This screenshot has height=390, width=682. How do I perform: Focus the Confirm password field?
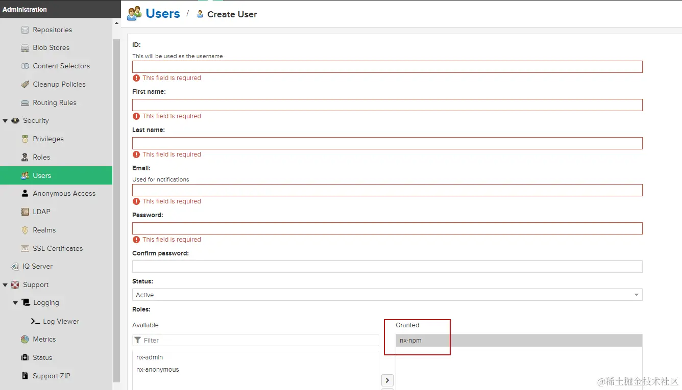click(387, 267)
